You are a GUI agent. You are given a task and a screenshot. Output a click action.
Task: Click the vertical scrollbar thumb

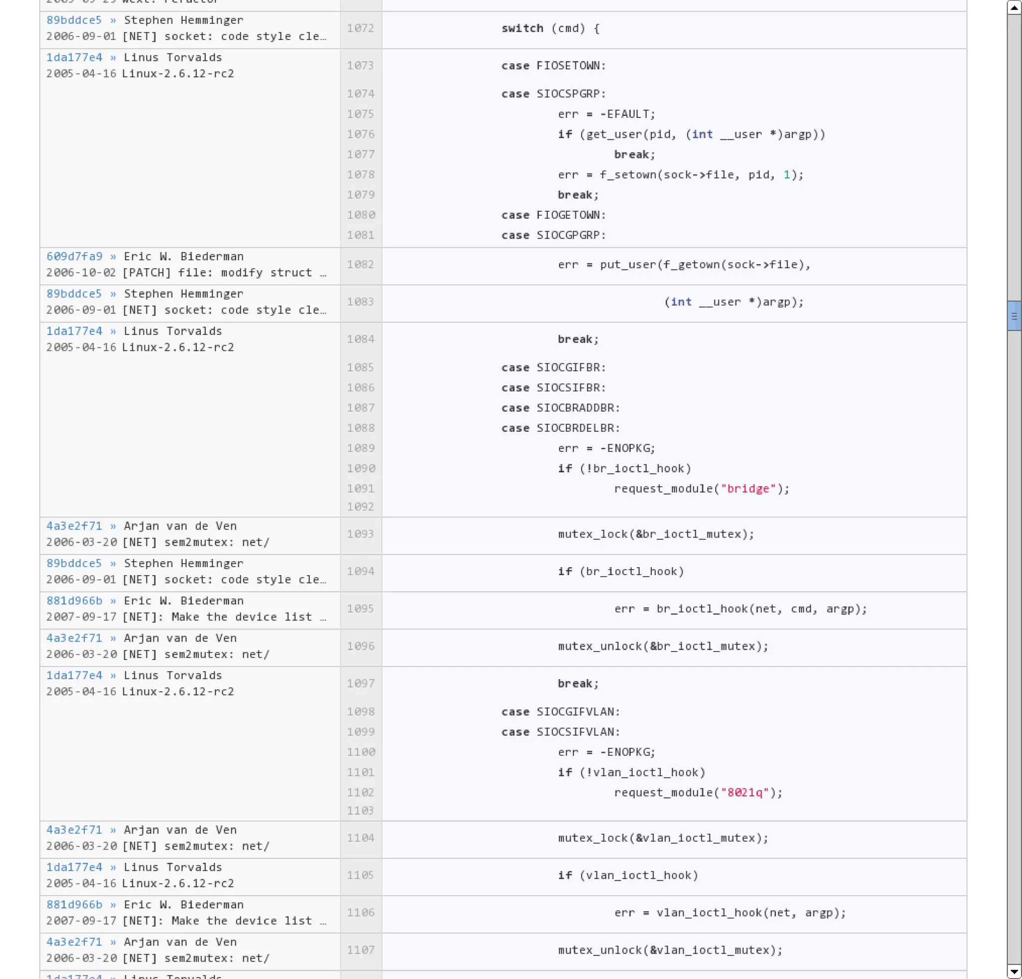point(1014,316)
